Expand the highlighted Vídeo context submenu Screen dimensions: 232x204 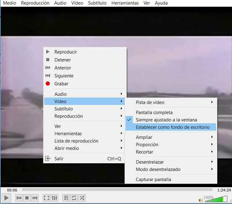pos(84,101)
